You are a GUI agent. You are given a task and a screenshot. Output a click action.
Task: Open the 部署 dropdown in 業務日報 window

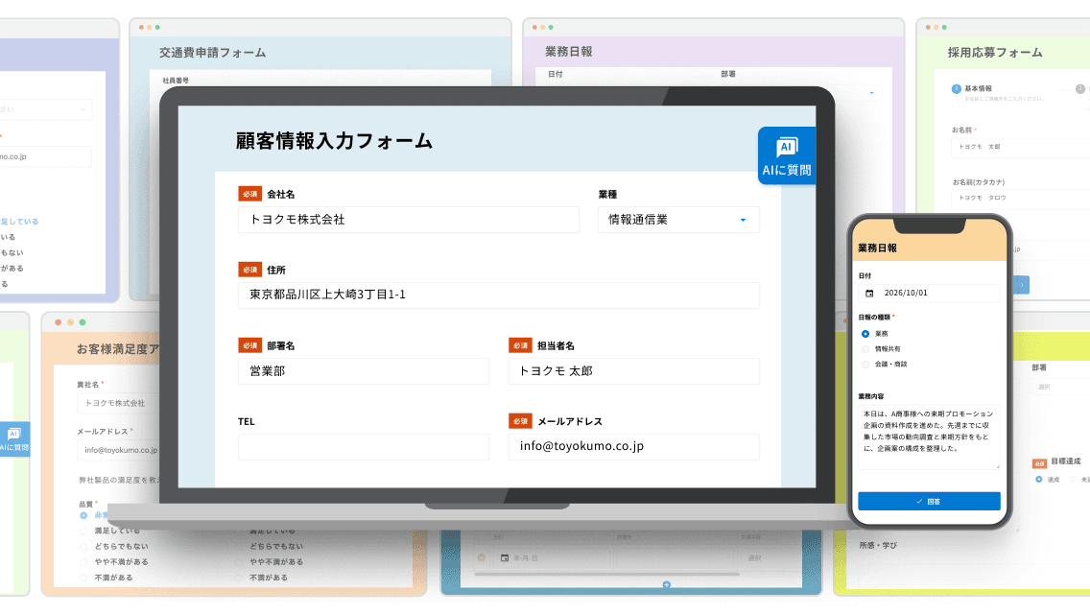coord(799,92)
